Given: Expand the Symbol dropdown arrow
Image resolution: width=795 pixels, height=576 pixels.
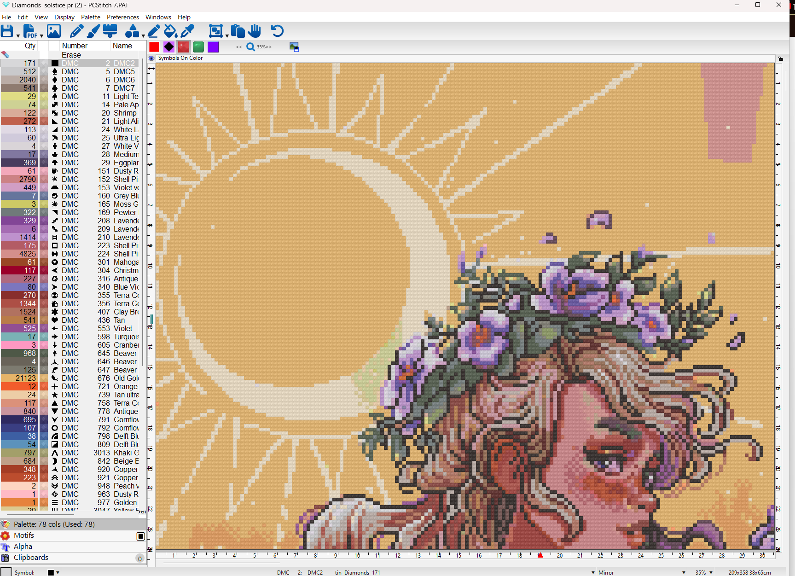Looking at the screenshot, I should tap(58, 572).
